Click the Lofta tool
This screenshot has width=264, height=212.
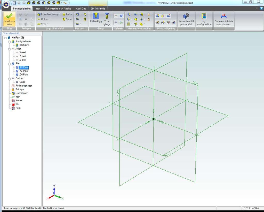[x=67, y=14]
